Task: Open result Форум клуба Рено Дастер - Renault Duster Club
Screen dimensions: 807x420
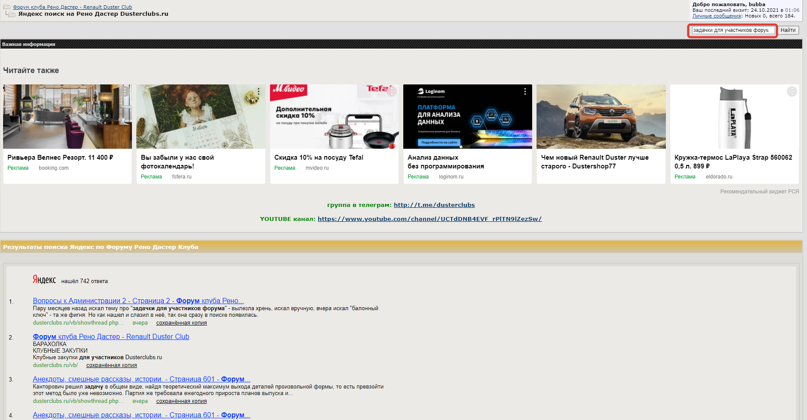Action: 111,336
